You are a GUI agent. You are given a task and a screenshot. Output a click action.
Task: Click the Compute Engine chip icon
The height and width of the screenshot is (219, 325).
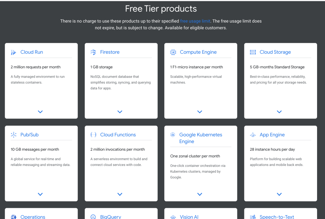click(x=173, y=52)
